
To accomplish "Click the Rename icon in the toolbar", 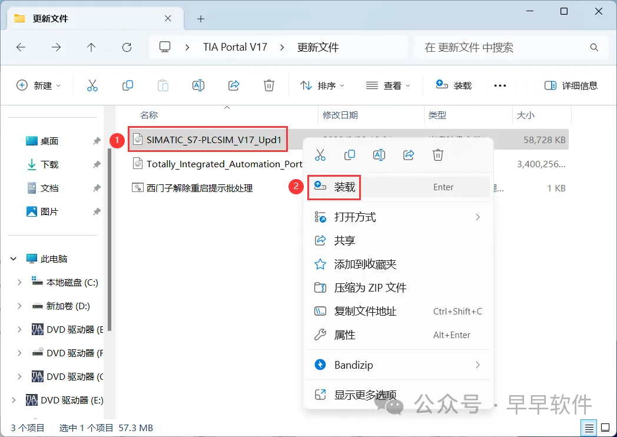I will (x=198, y=85).
